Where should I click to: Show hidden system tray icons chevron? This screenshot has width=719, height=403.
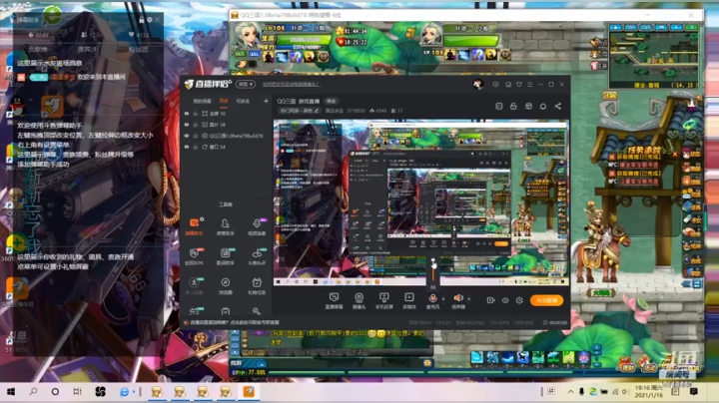(x=570, y=392)
